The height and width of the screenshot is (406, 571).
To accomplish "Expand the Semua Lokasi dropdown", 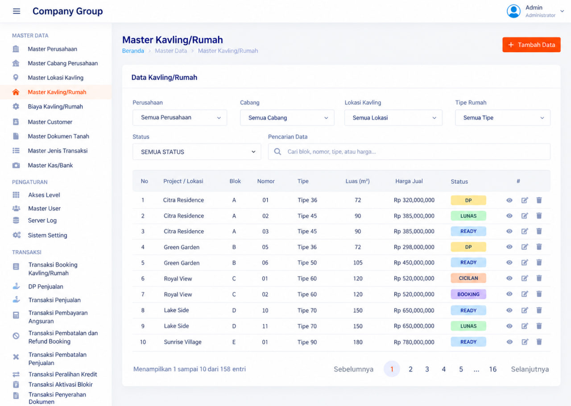I will 393,118.
